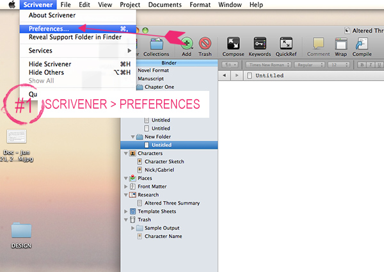The width and height of the screenshot is (384, 272).
Task: Click the Untitled editor header title
Action: click(x=269, y=76)
